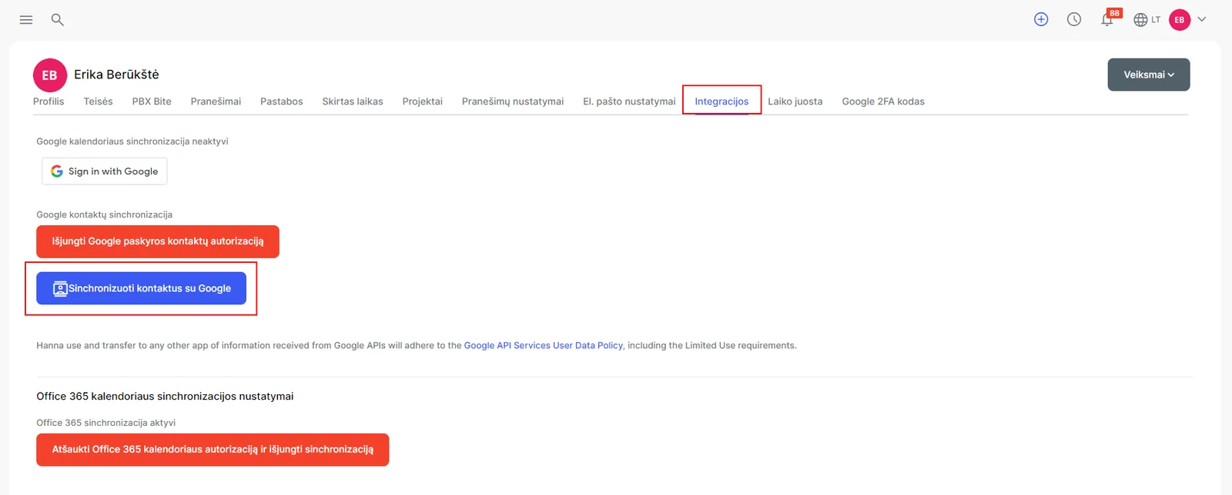Open notifications bell with 88 badge
Viewport: 1232px width, 495px height.
tap(1109, 19)
